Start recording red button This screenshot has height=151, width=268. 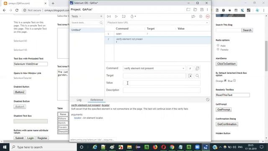(208, 16)
